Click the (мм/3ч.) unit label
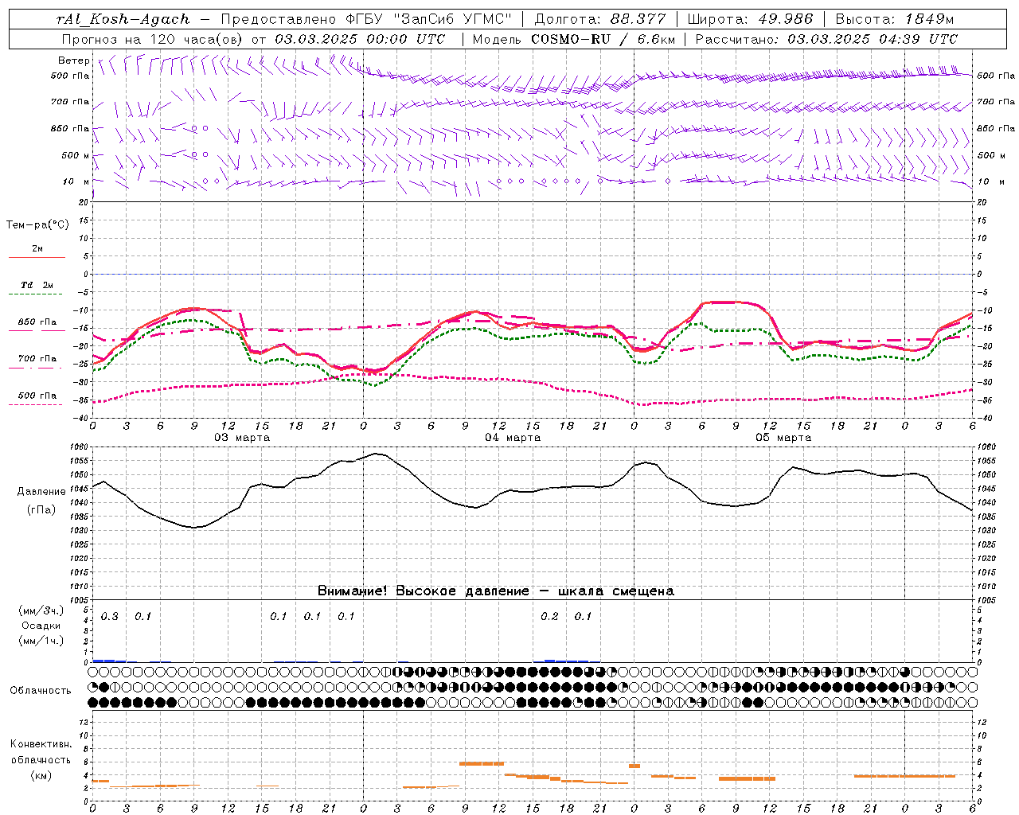 pyautogui.click(x=41, y=610)
